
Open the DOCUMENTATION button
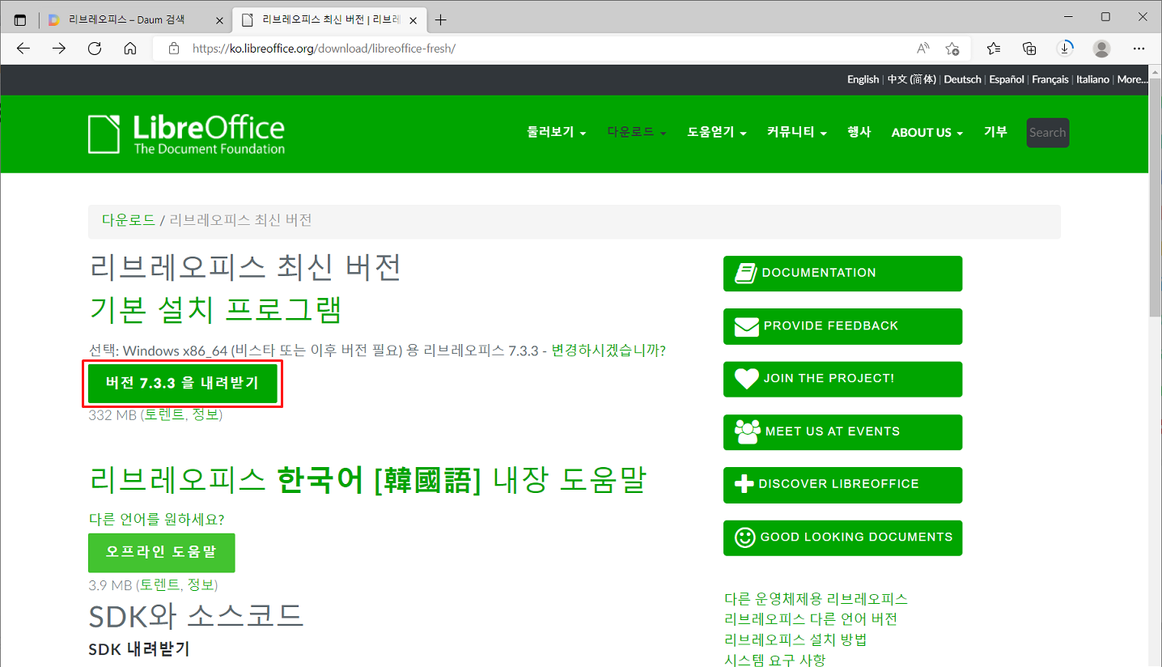[x=842, y=274]
